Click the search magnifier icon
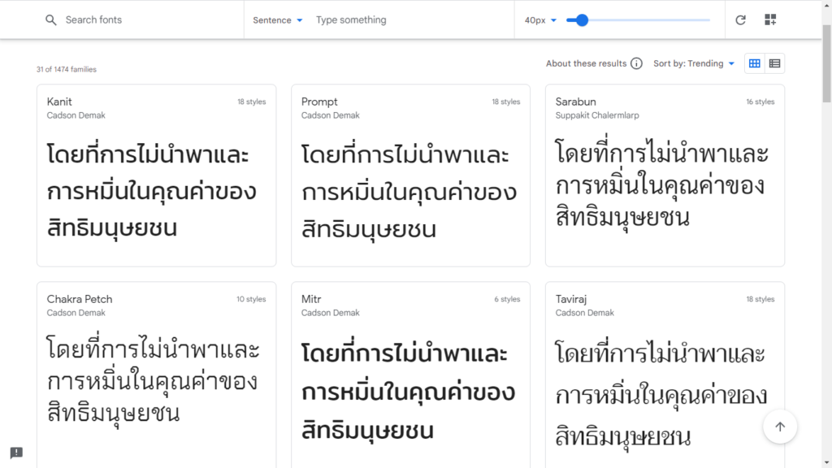 click(51, 20)
